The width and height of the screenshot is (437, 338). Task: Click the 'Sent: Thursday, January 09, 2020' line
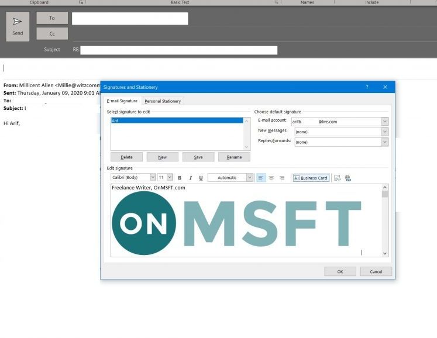(x=52, y=93)
